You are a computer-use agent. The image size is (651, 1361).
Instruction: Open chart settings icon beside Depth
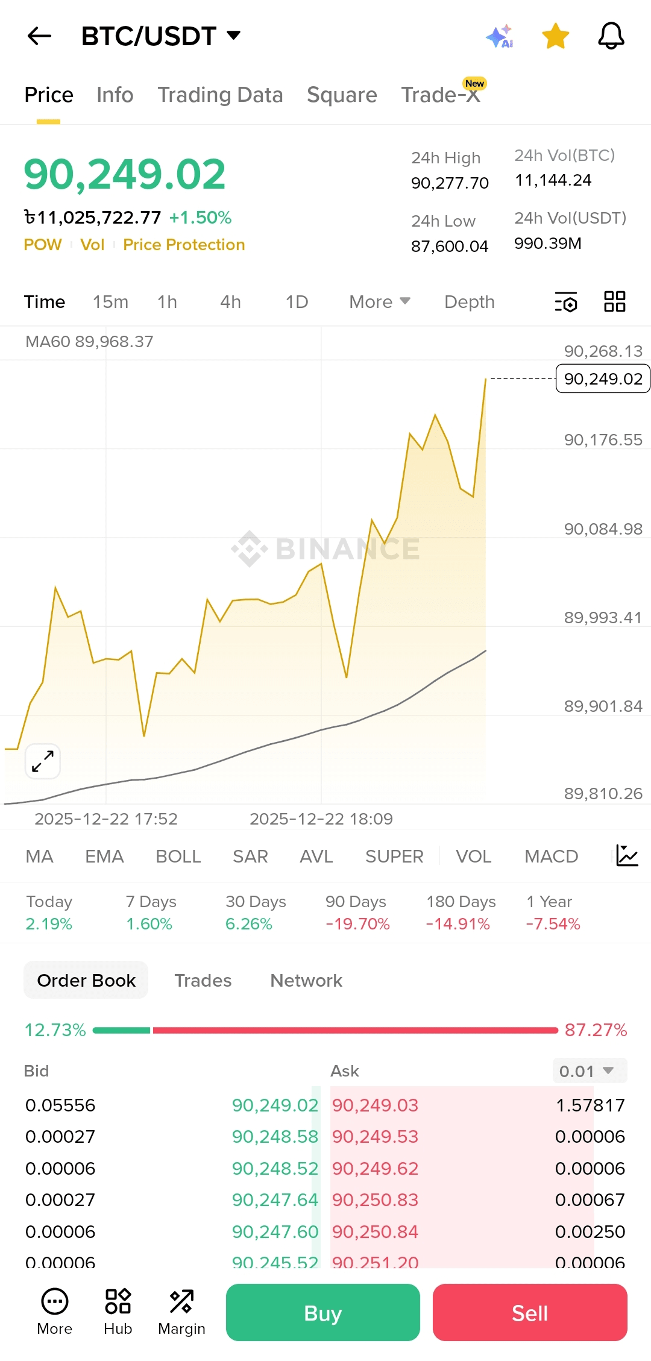click(x=566, y=302)
